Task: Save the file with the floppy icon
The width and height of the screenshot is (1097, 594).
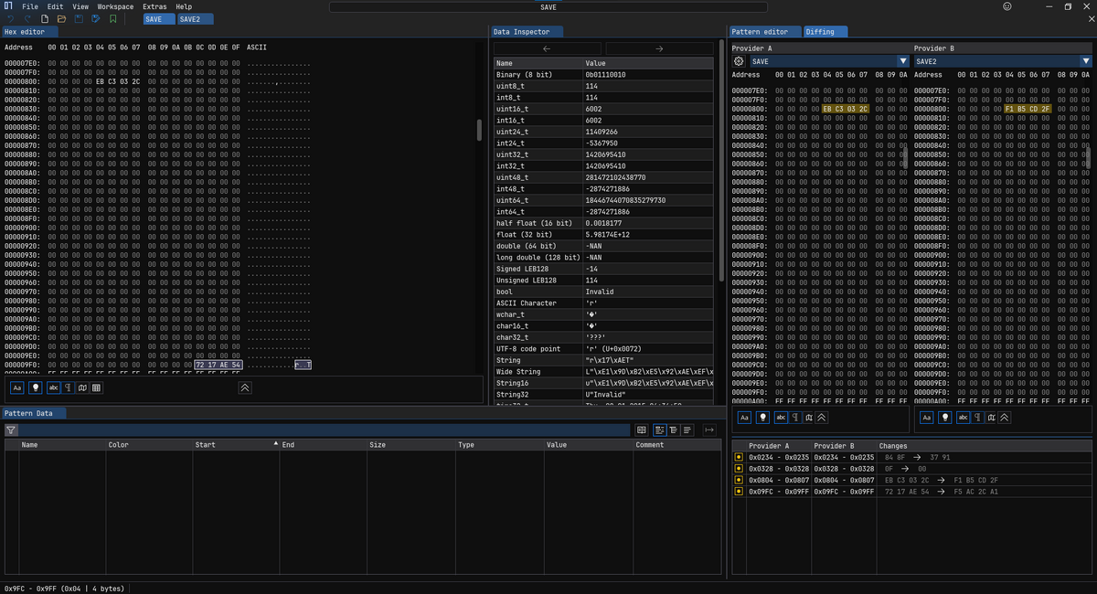Action: tap(79, 18)
